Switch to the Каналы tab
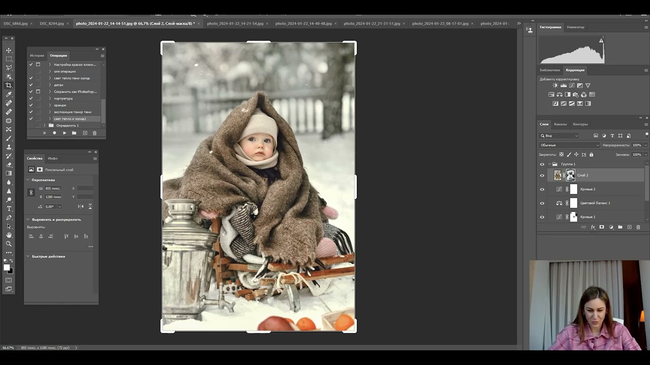Image resolution: width=650 pixels, height=365 pixels. 560,124
